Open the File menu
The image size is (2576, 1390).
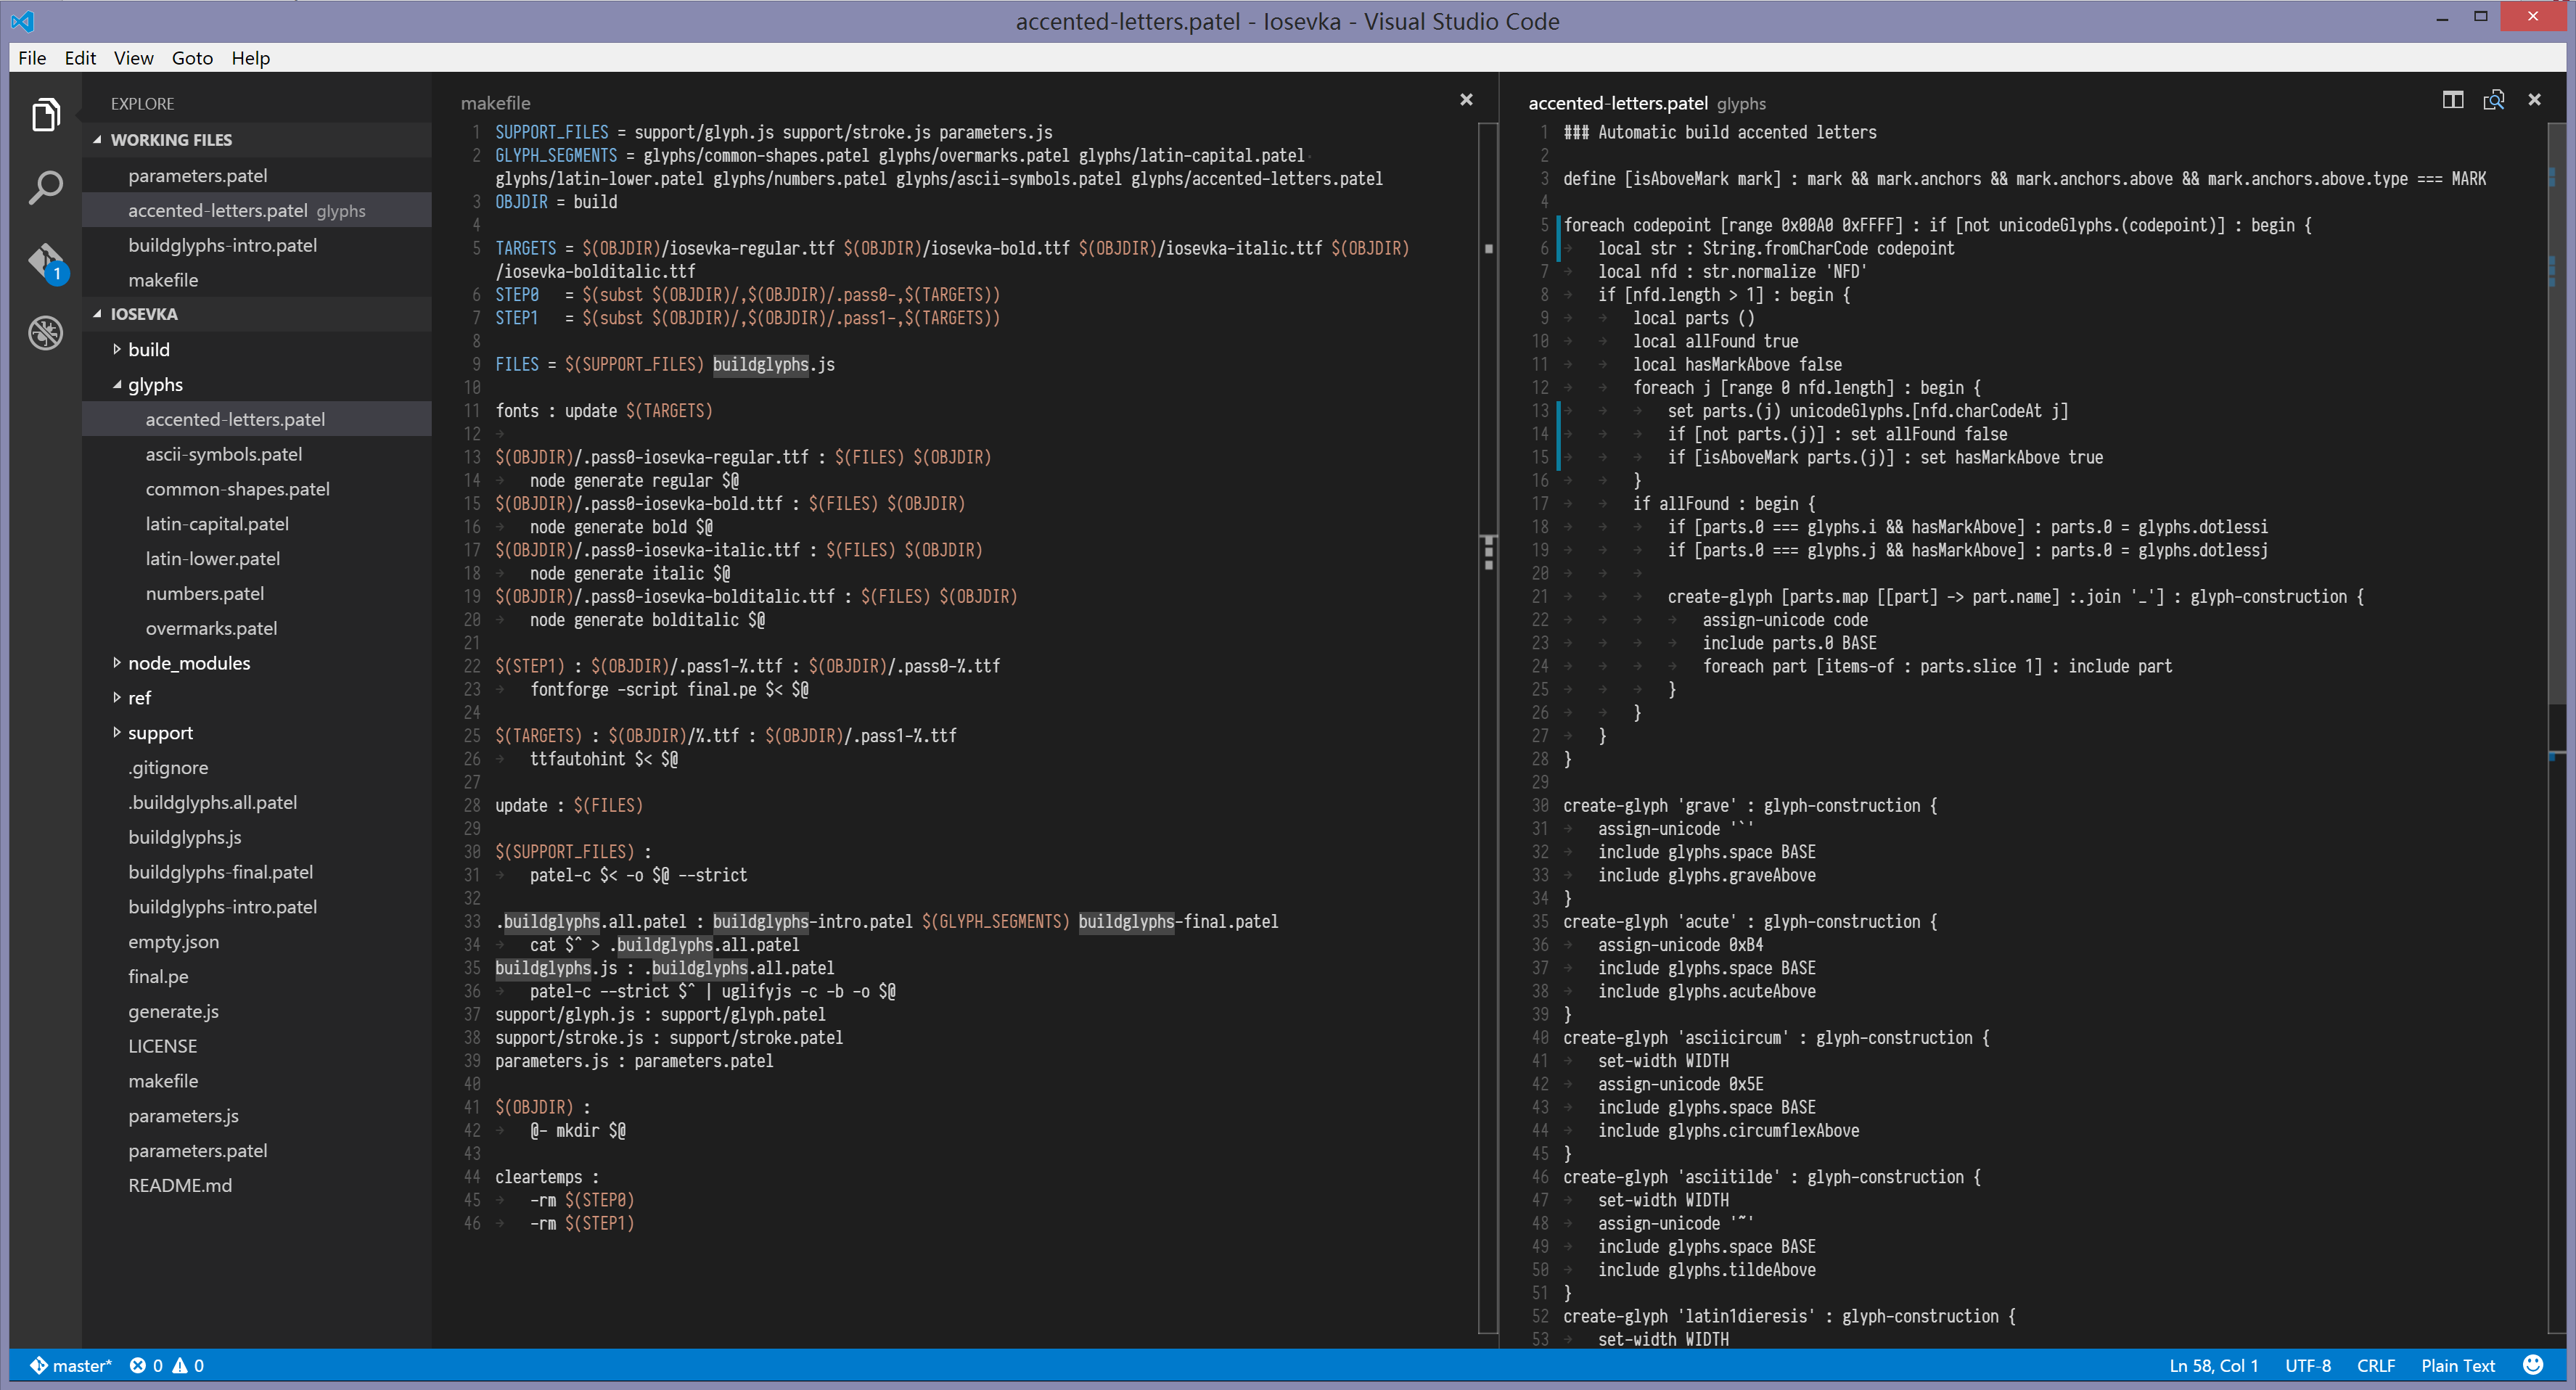[32, 58]
